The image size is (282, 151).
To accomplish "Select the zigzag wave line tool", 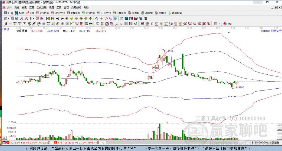I will point(121,24).
